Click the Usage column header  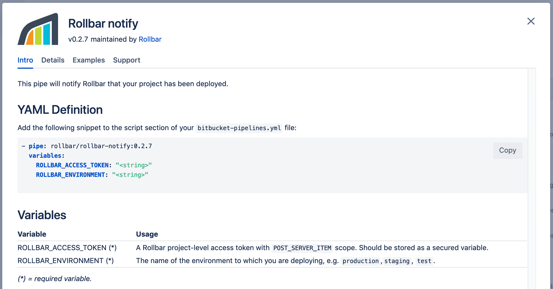(x=147, y=234)
